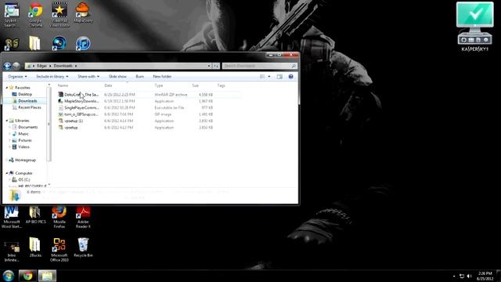501x282 pixels.
Task: Click the New folder button
Action: click(162, 77)
